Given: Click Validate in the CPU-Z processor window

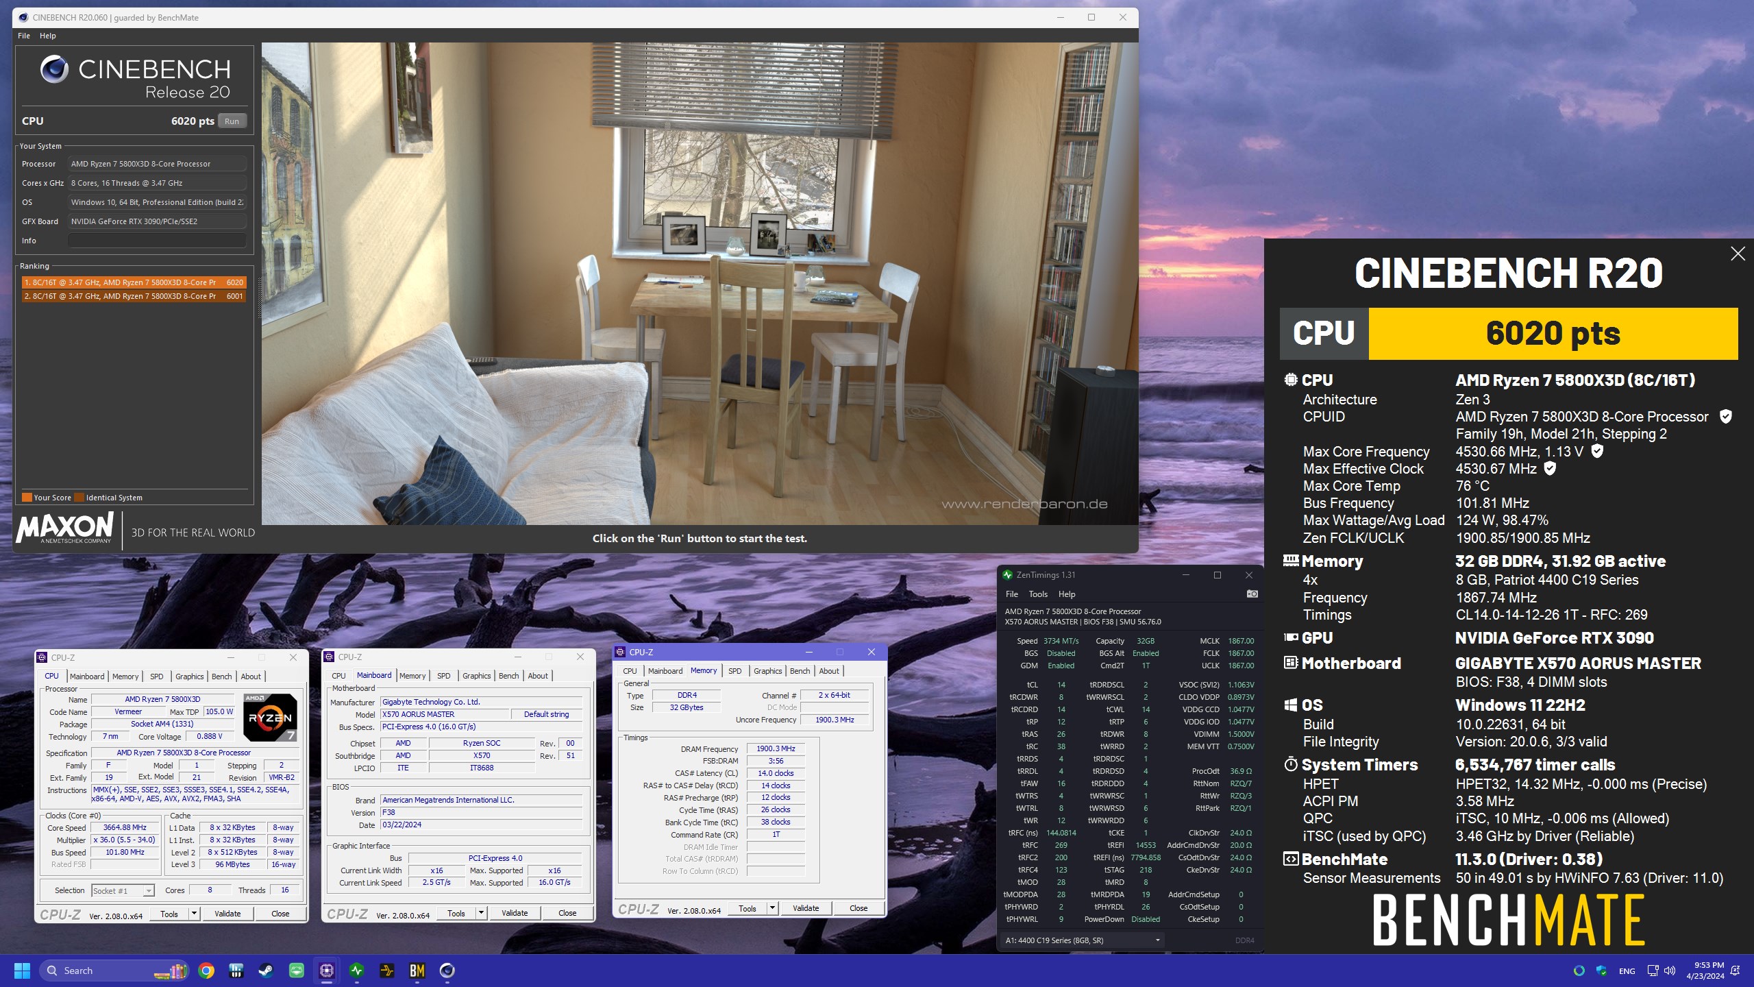Looking at the screenshot, I should (227, 914).
